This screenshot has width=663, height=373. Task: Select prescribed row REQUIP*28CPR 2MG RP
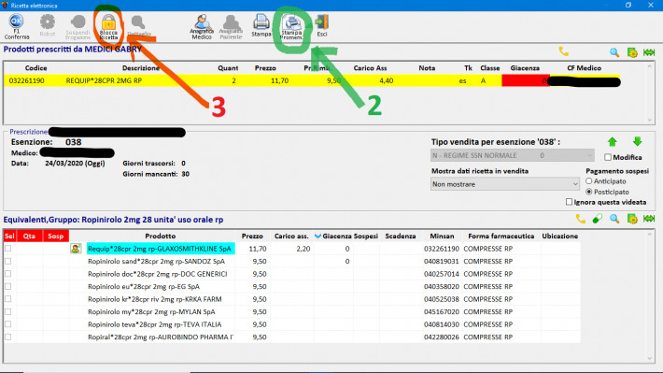click(x=312, y=80)
